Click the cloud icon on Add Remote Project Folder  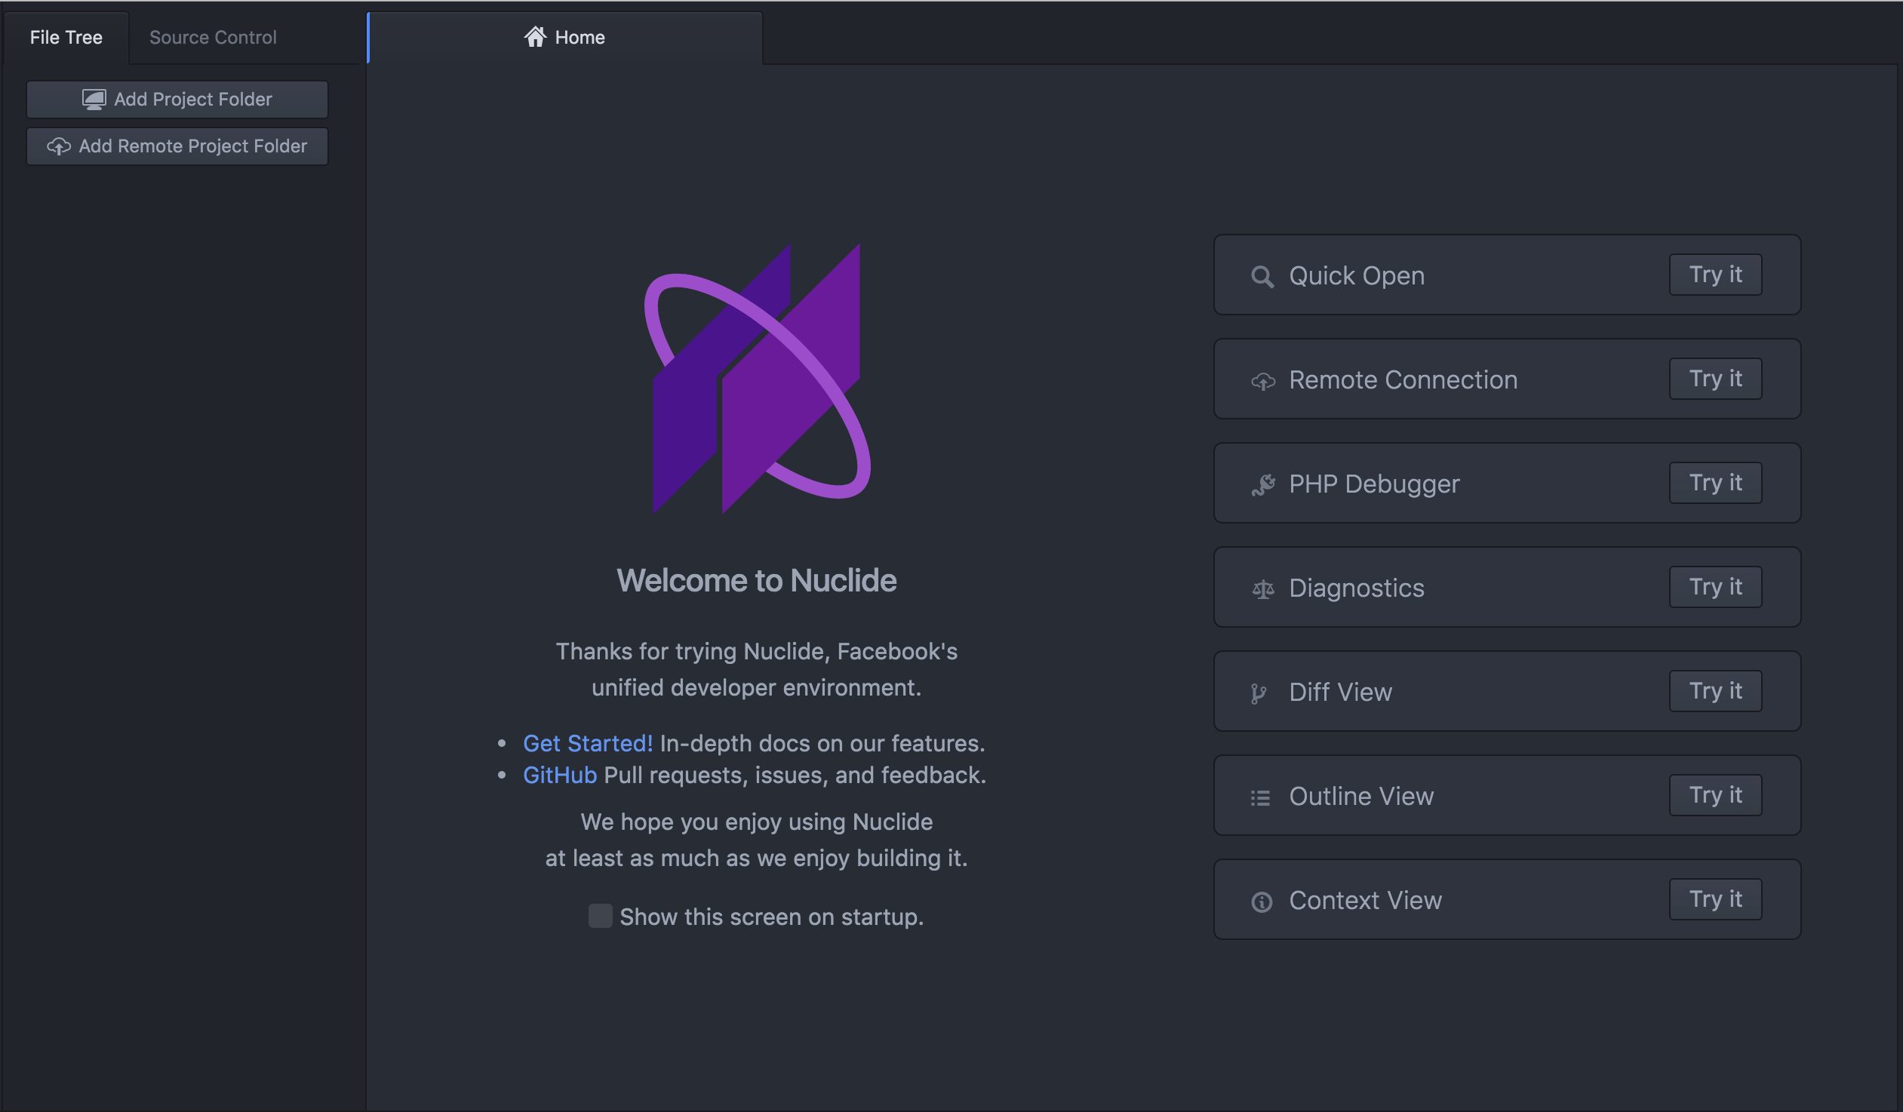click(x=59, y=146)
